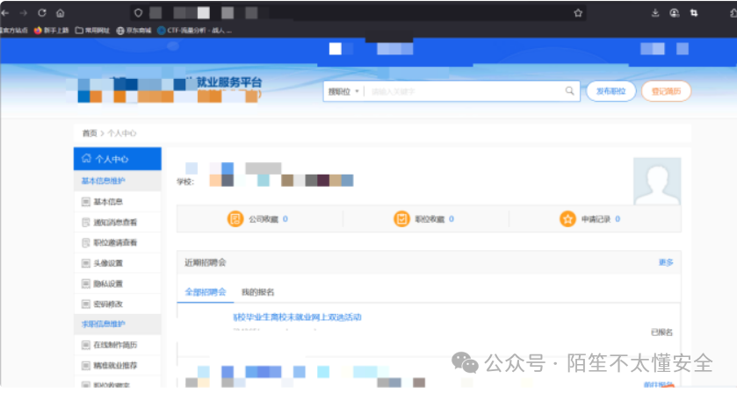Image resolution: width=737 pixels, height=393 pixels.
Task: Open the 头像设置 sidebar item
Action: [x=118, y=263]
